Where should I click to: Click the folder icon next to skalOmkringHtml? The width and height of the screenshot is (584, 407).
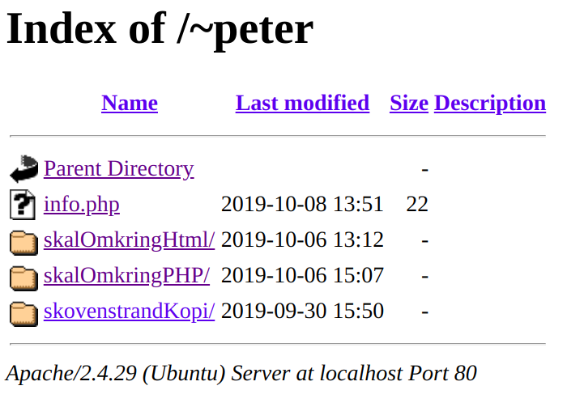coord(23,243)
